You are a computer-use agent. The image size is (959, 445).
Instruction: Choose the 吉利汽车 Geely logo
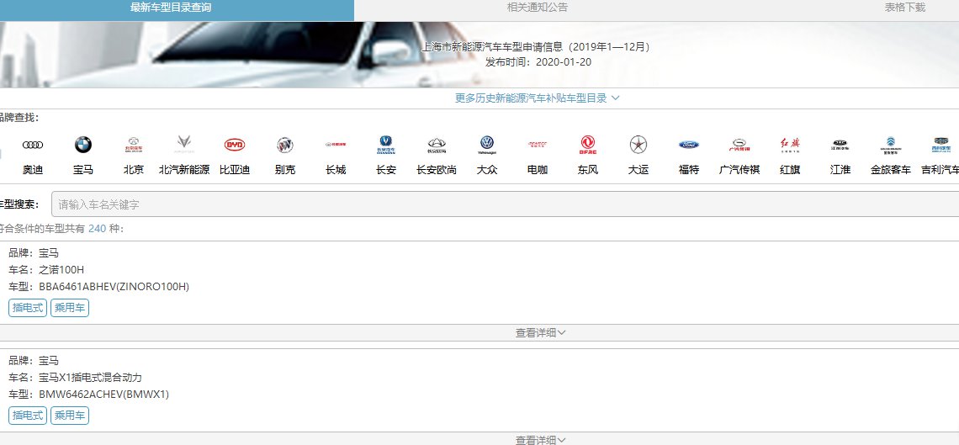click(x=941, y=145)
